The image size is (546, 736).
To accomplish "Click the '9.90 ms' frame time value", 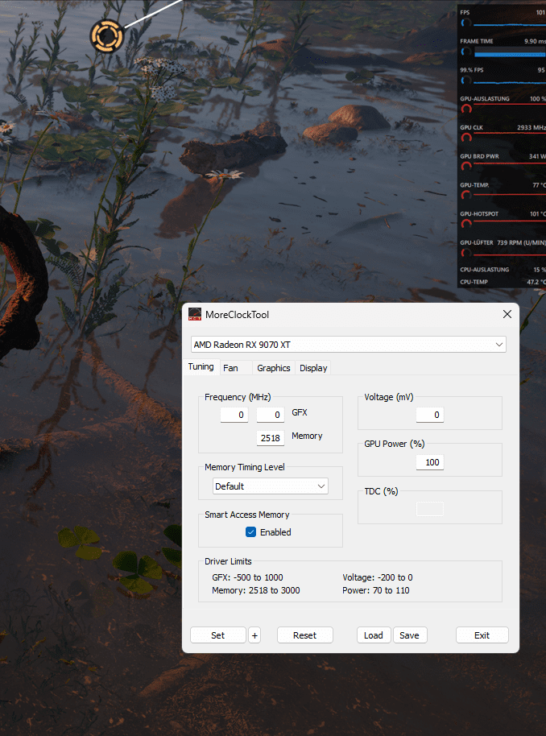I will (535, 41).
